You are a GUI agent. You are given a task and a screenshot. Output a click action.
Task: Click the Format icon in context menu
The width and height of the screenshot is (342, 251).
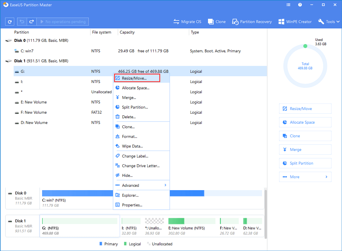(118, 136)
